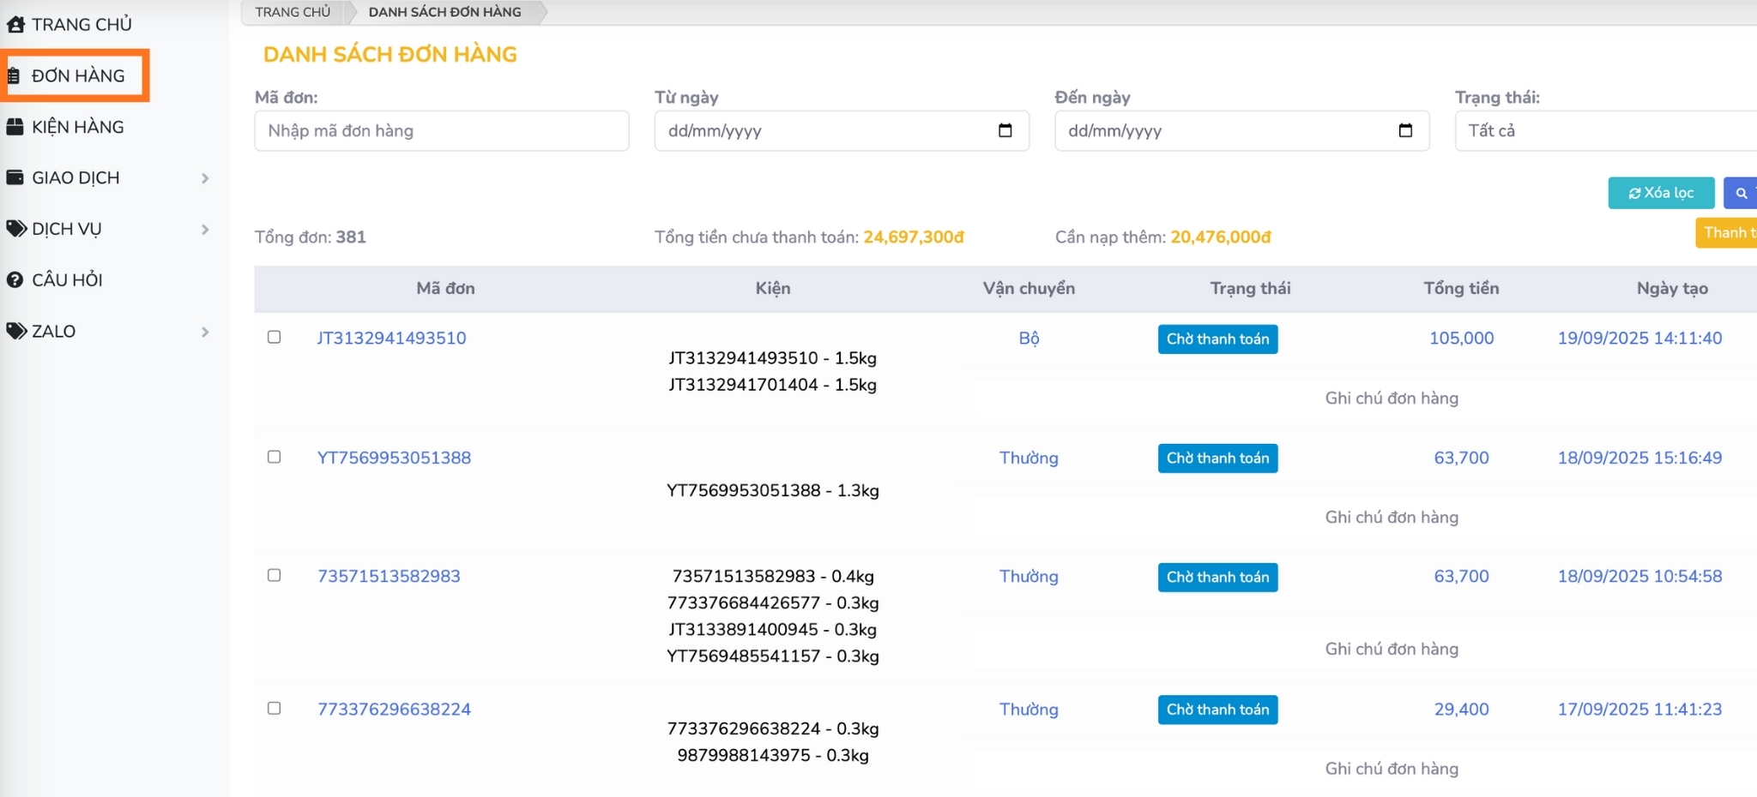Screen dimensions: 1757x797
Task: Expand the Giao Dịch submenu arrow
Action: pyautogui.click(x=205, y=178)
